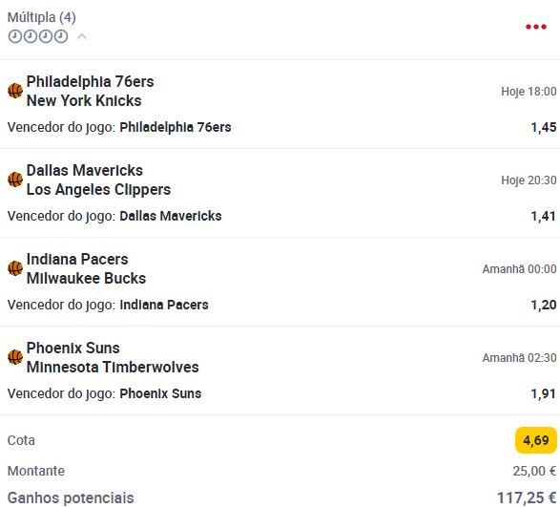Click the 117,25 € potential winnings amount
560x508 pixels.
(x=527, y=497)
